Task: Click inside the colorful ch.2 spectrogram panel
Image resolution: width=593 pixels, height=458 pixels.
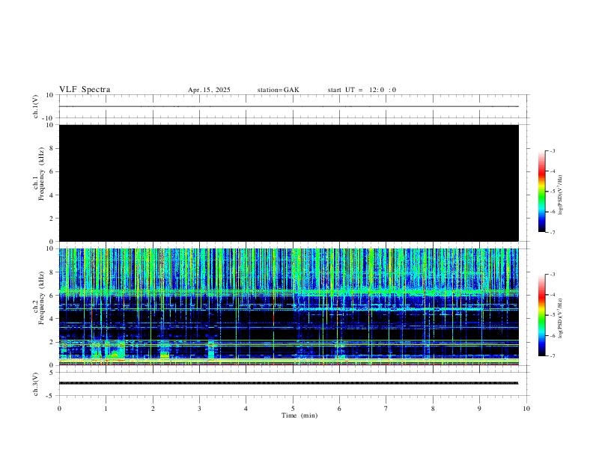Action: tap(289, 307)
